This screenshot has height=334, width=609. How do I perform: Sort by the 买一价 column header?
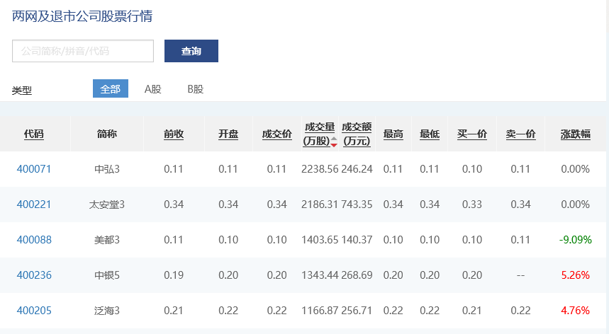click(471, 134)
